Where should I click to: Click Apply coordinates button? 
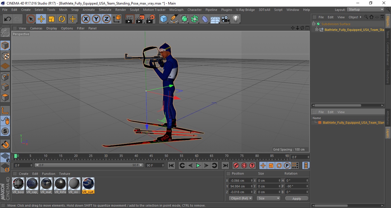click(x=297, y=199)
